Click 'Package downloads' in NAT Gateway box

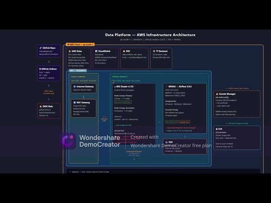(x=81, y=112)
